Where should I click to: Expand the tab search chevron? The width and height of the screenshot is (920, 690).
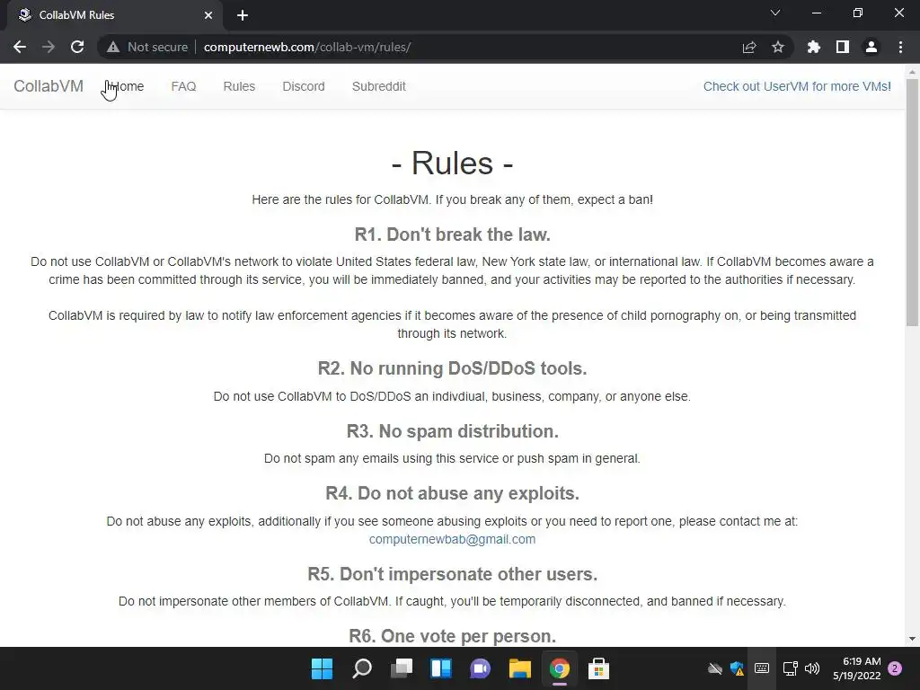point(775,13)
